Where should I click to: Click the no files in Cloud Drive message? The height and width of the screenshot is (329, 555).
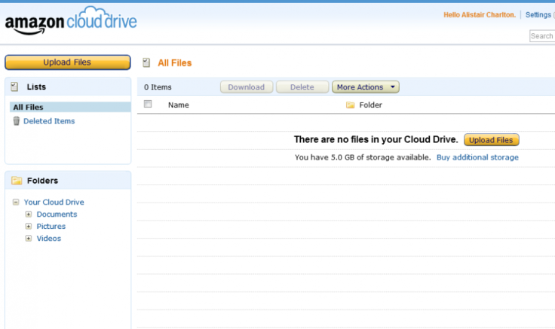coord(376,139)
